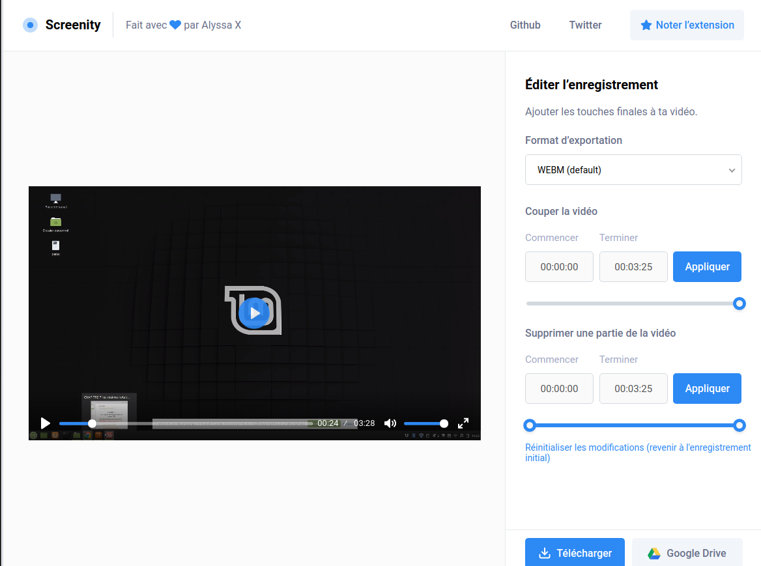Click the 00:24 current time text
Image resolution: width=761 pixels, height=566 pixels.
coord(328,423)
